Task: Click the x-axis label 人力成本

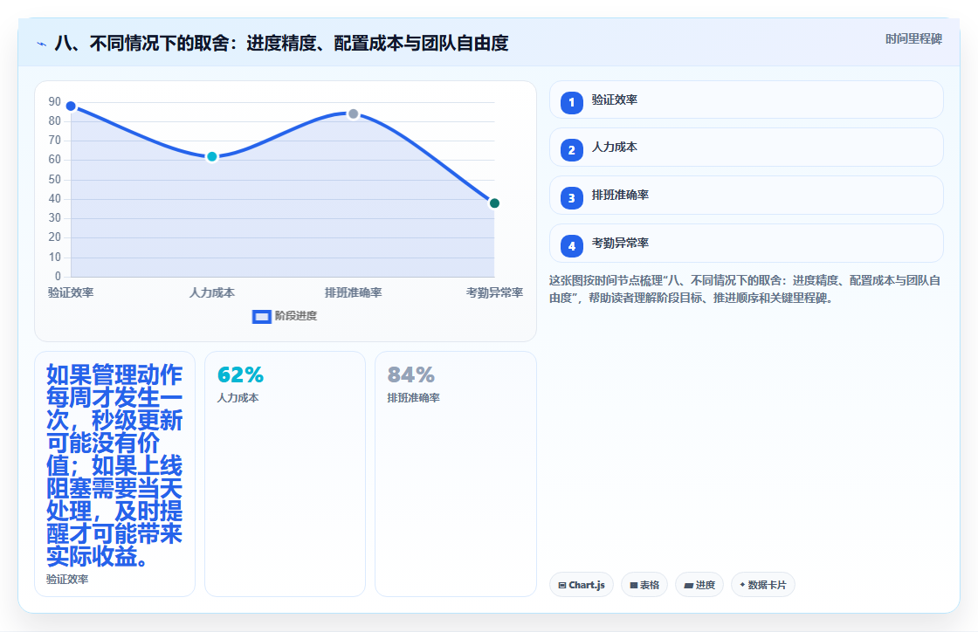Action: click(212, 293)
